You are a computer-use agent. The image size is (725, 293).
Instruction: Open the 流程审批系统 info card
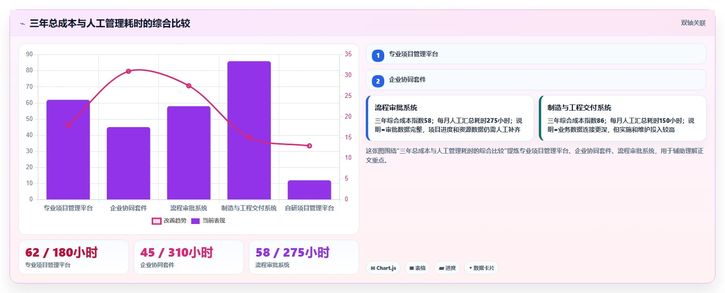tap(450, 118)
